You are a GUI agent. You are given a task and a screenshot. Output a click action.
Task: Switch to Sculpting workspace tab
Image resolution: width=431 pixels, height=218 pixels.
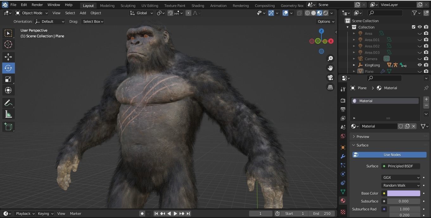[128, 5]
